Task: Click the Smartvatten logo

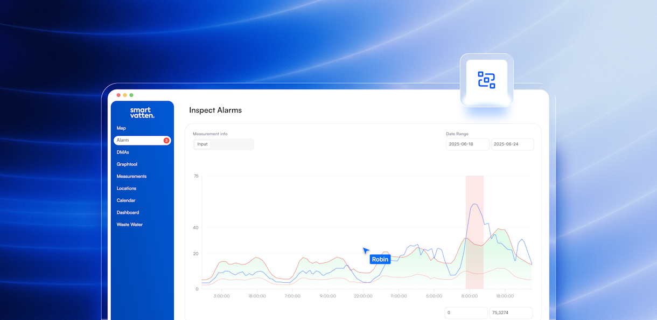Action: coord(142,113)
